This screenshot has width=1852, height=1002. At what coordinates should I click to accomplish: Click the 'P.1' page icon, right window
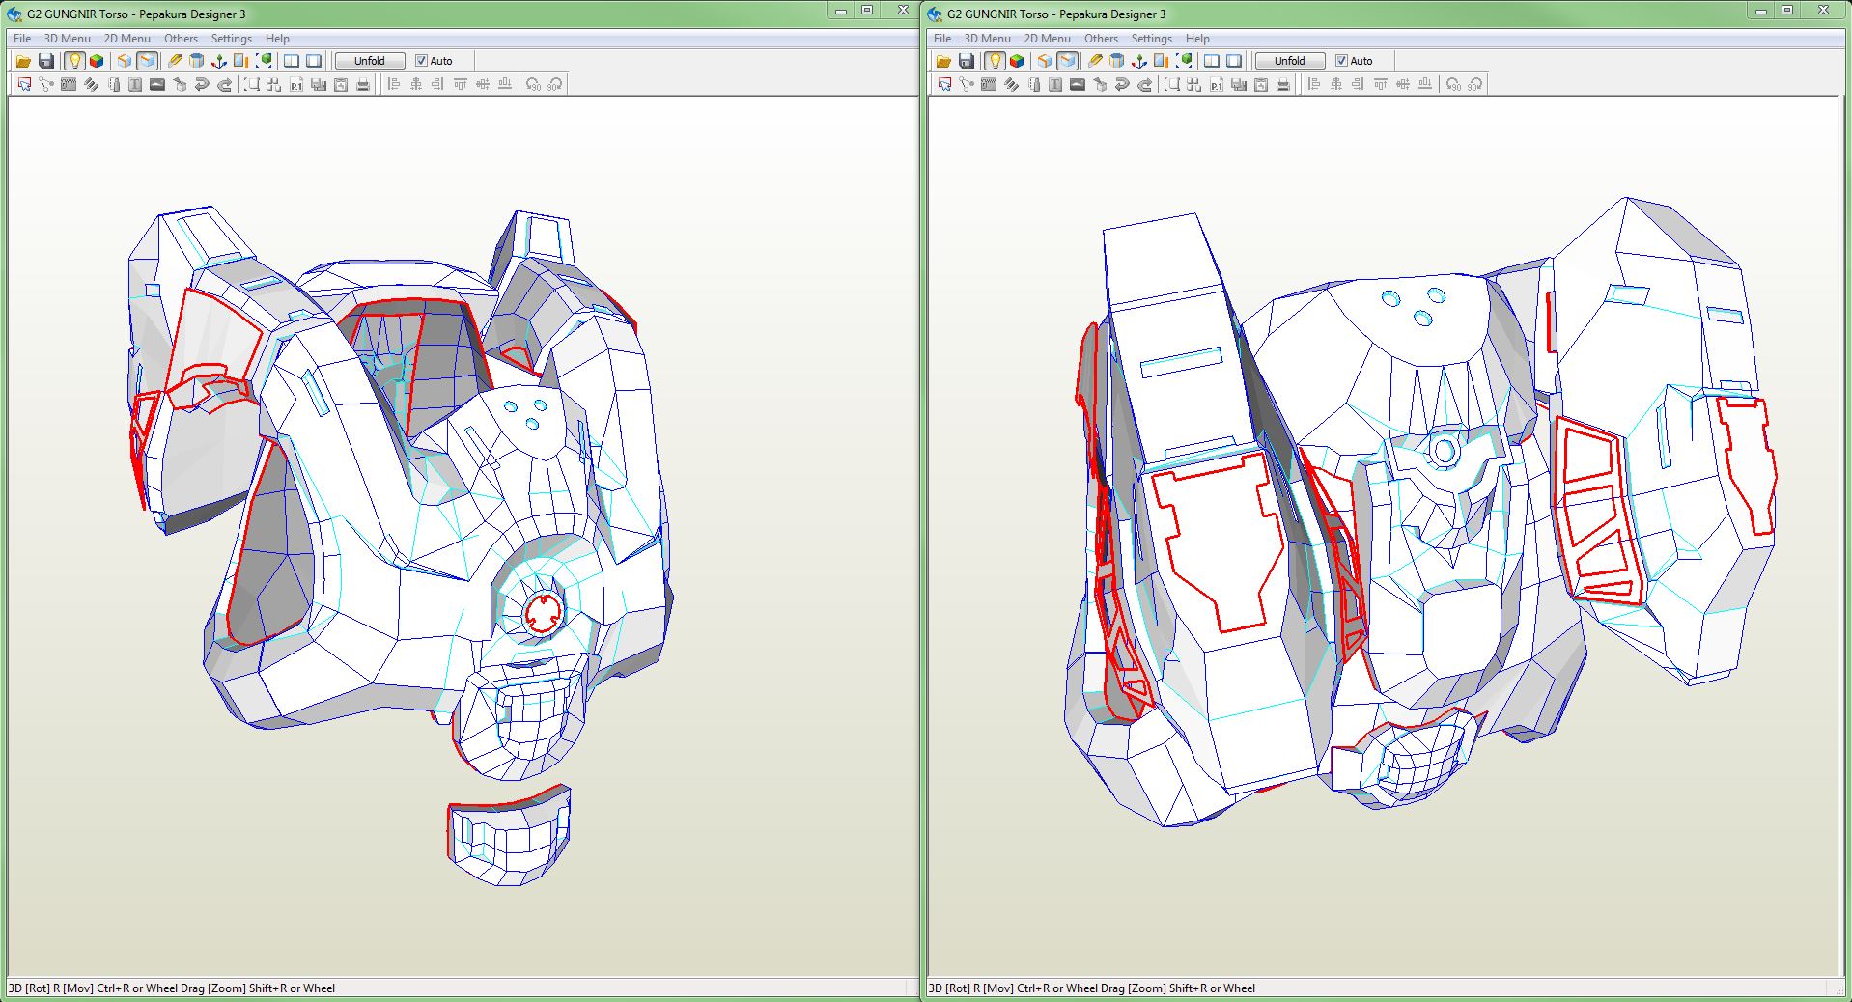click(x=1217, y=85)
